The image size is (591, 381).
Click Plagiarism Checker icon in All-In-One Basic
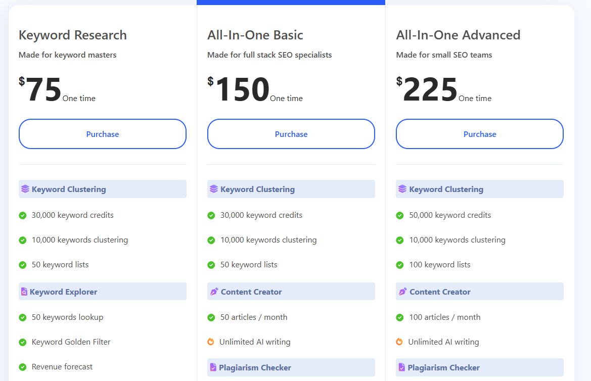click(x=213, y=367)
